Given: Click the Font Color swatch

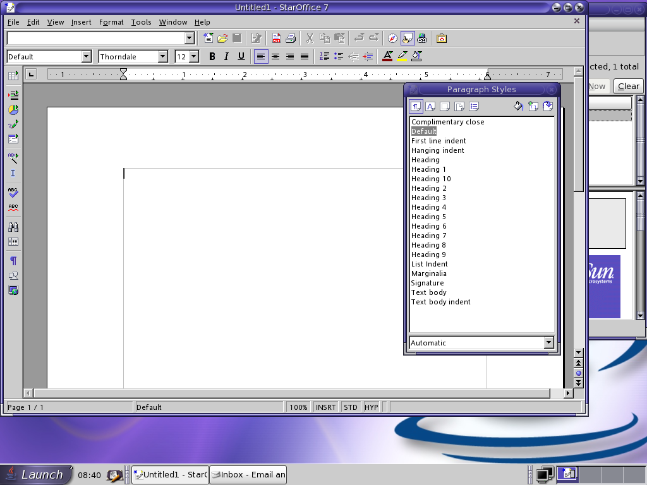Looking at the screenshot, I should point(387,56).
